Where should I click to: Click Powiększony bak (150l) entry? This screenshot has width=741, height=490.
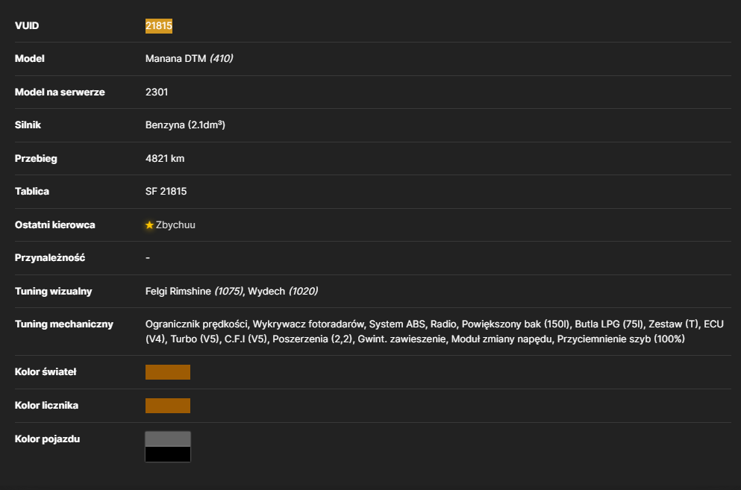[x=516, y=324]
